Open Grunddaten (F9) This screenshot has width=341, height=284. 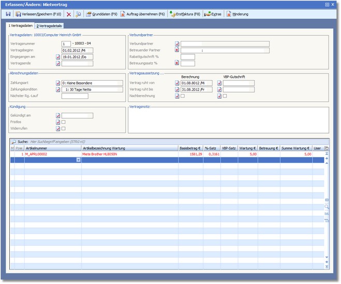pyautogui.click(x=102, y=14)
